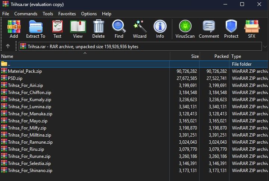Sort files by Packed column header
The width and height of the screenshot is (269, 181).
tap(214, 56)
